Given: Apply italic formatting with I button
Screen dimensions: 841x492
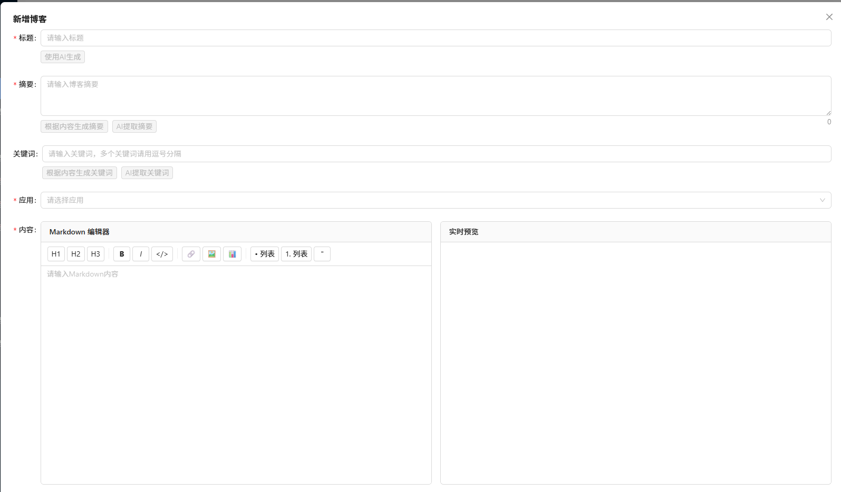Looking at the screenshot, I should click(x=141, y=254).
